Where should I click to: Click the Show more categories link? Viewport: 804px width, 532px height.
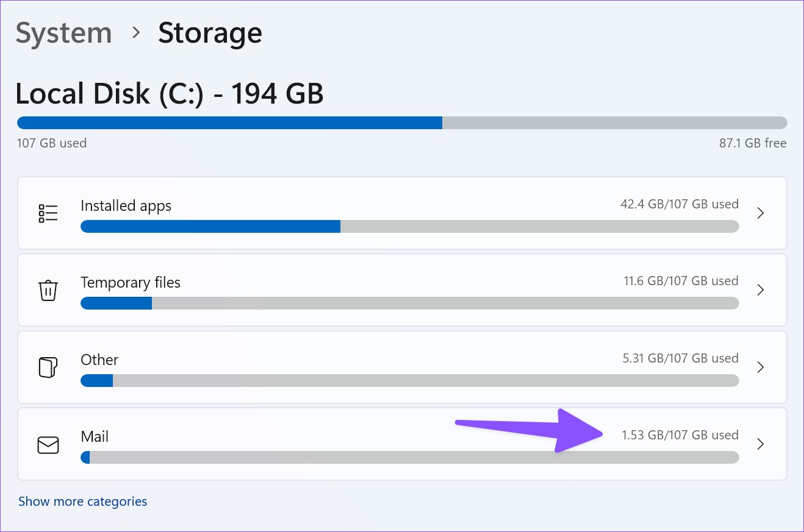(x=82, y=502)
